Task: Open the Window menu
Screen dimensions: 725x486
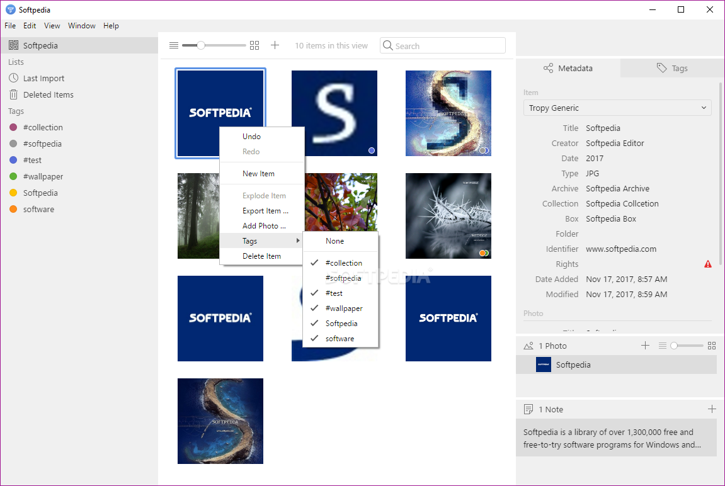Action: point(81,26)
